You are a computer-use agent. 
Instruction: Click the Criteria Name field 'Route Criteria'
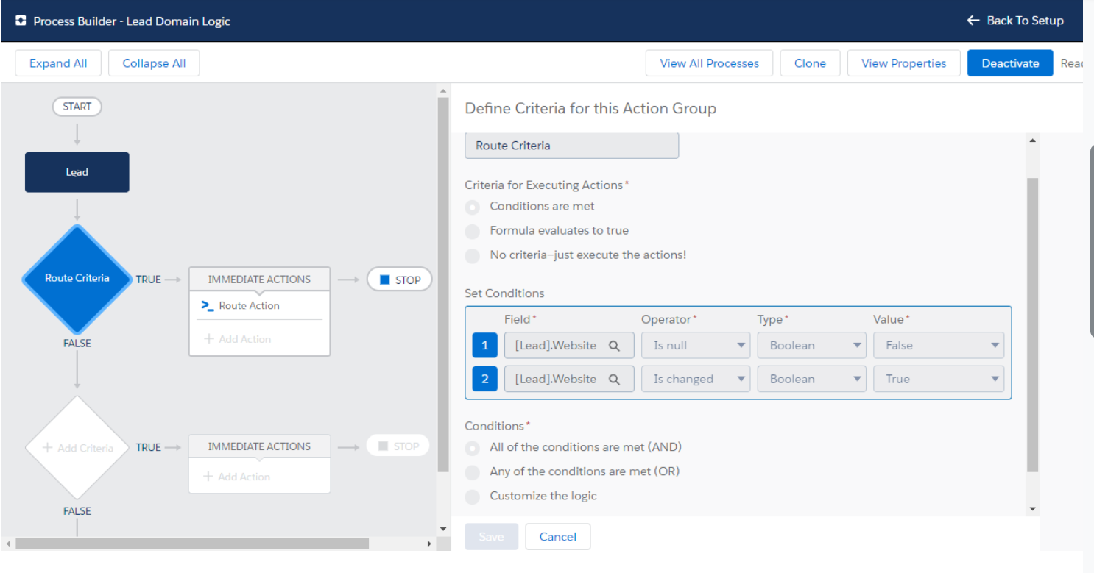[571, 146]
